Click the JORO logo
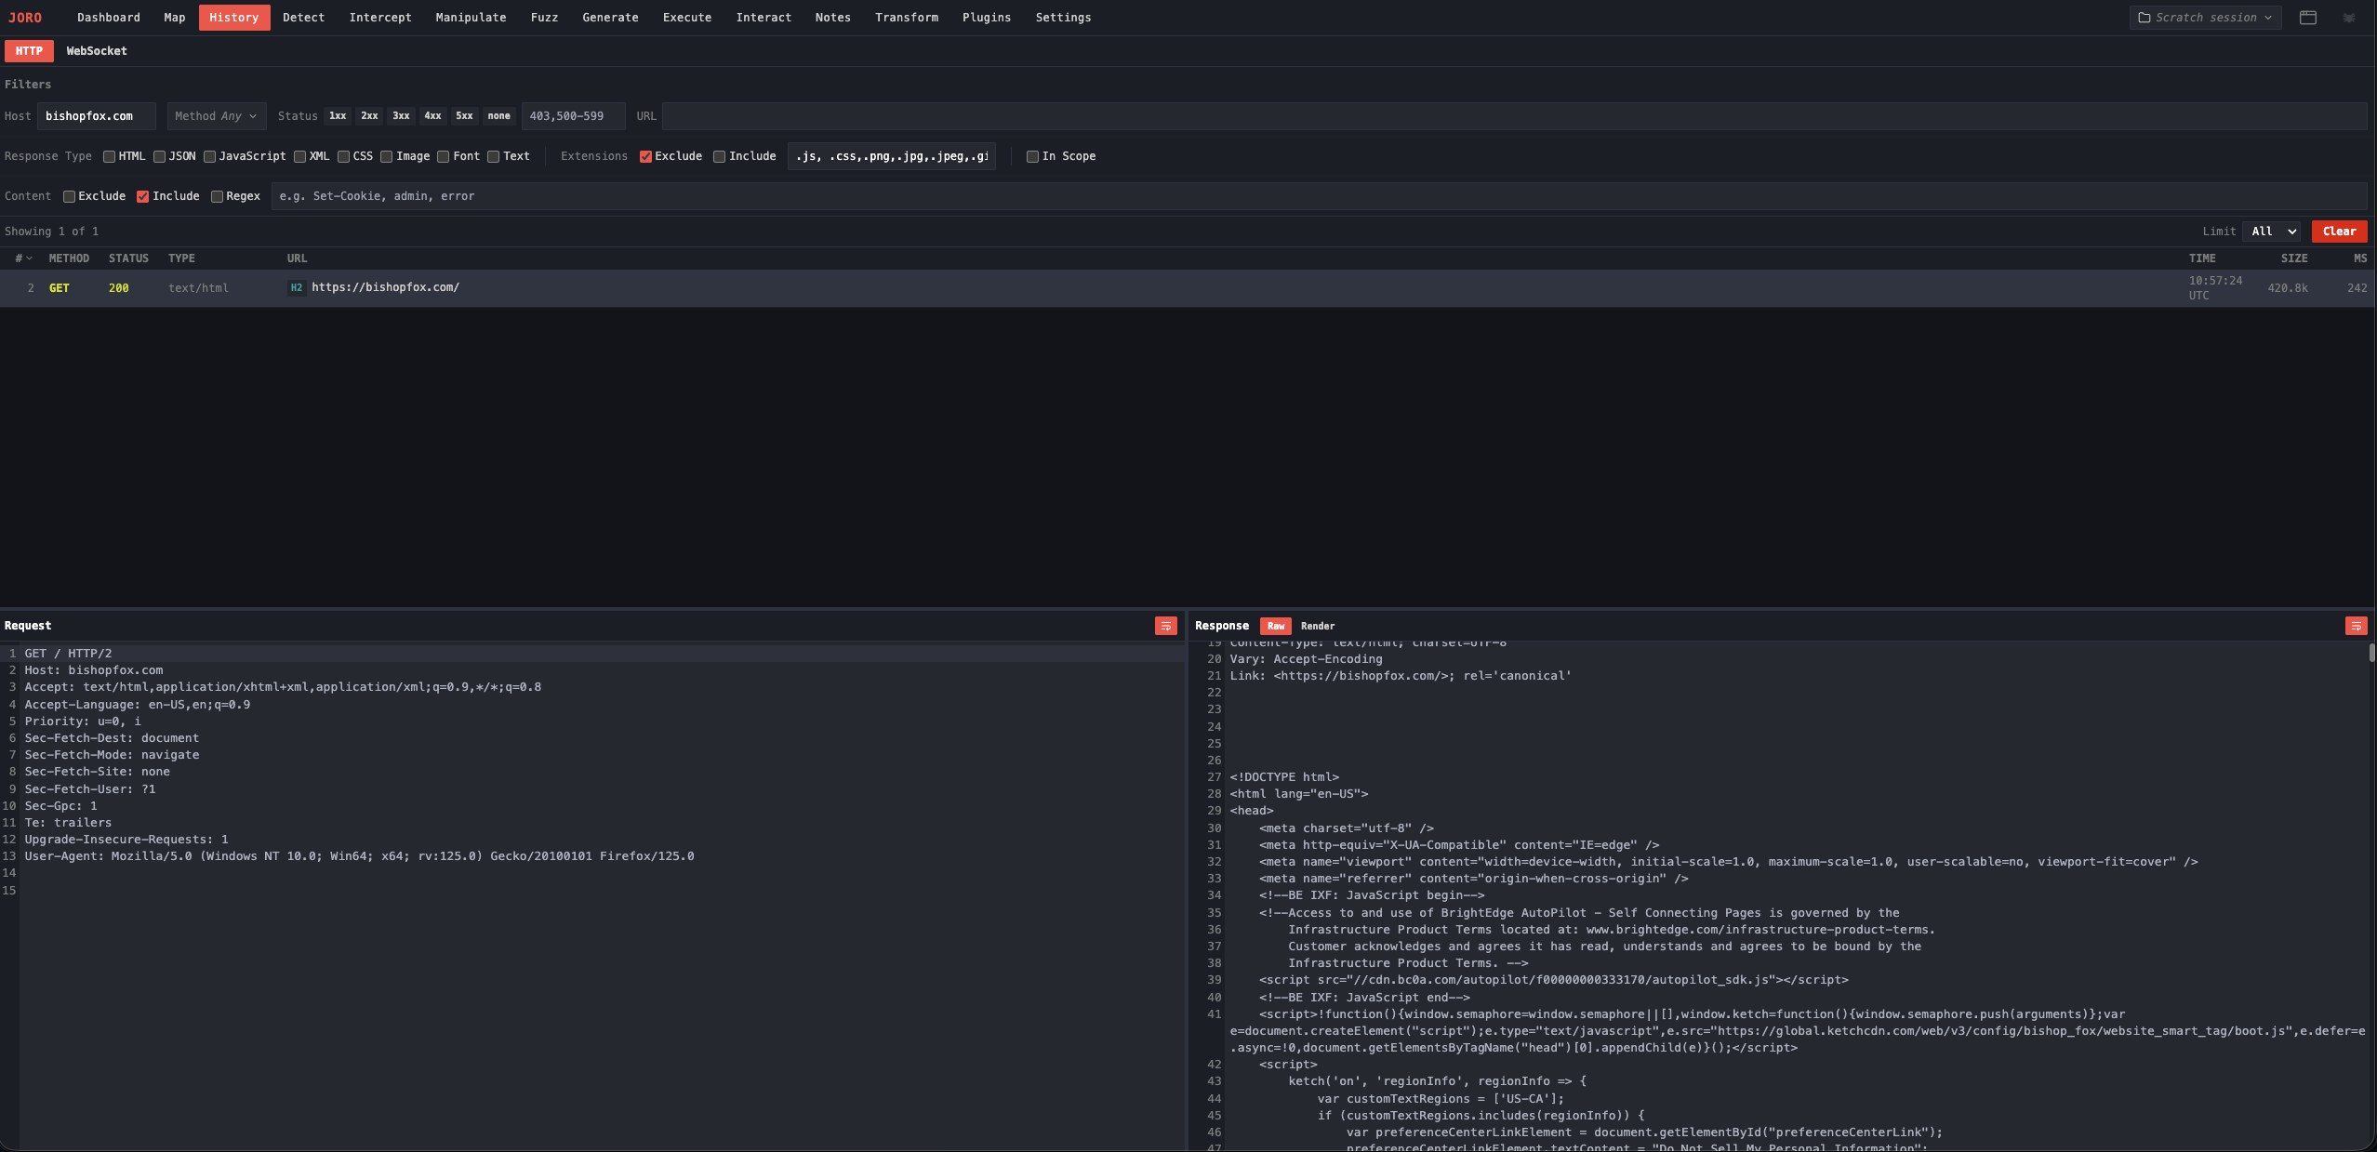 tap(25, 18)
